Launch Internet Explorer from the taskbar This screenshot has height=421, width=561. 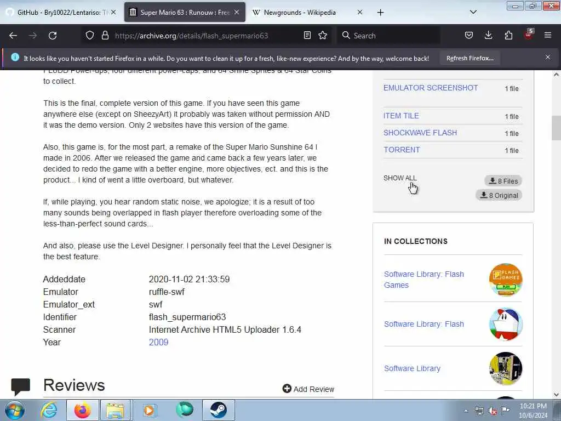[x=49, y=410]
